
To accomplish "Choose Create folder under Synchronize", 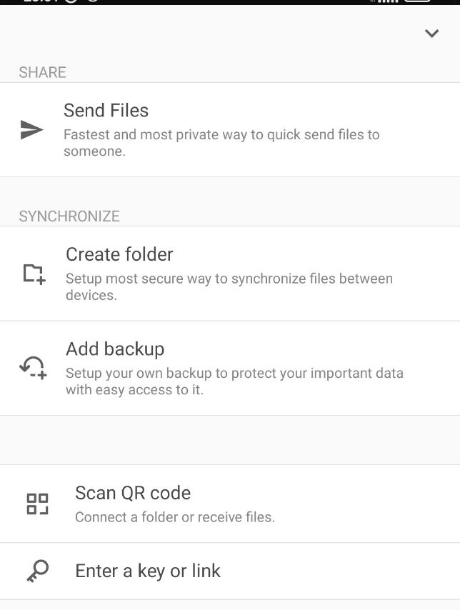I will pos(230,274).
